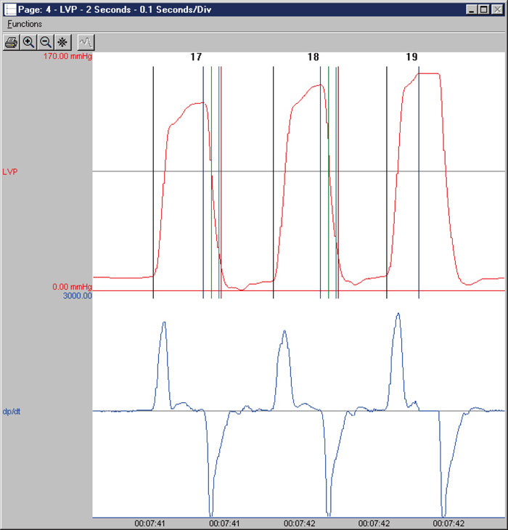Click the waveform icon in the toolbar
Screen dimensions: 508x530
click(x=86, y=42)
